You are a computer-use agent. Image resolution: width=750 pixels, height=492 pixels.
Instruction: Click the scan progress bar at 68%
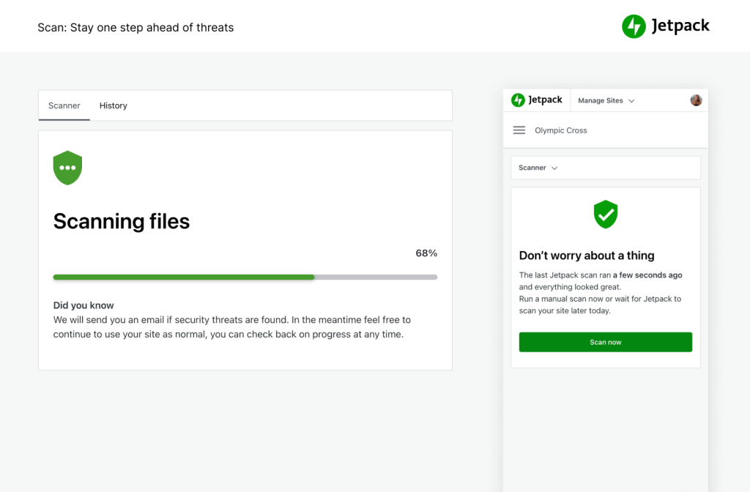click(245, 277)
